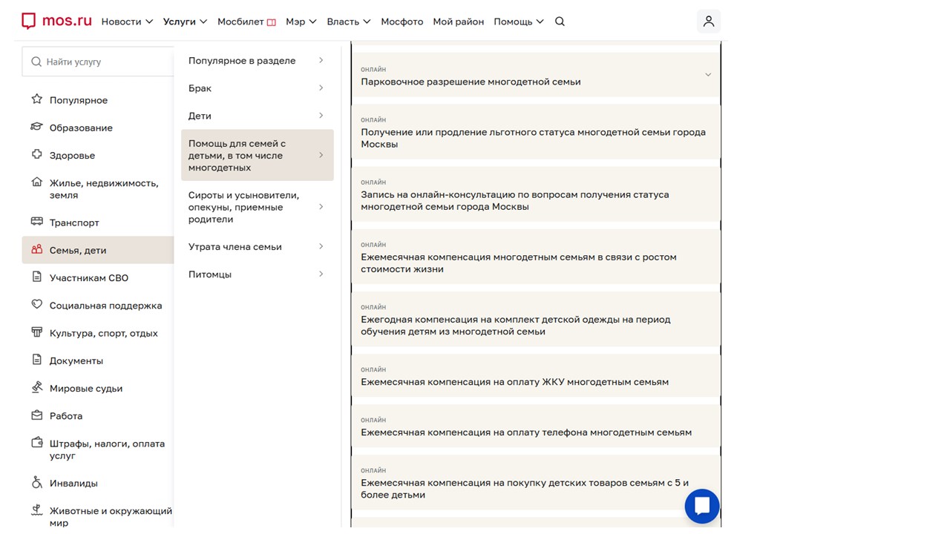
Task: Expand Парковочное разрешение многодетной семьи chevron
Action: [x=707, y=75]
